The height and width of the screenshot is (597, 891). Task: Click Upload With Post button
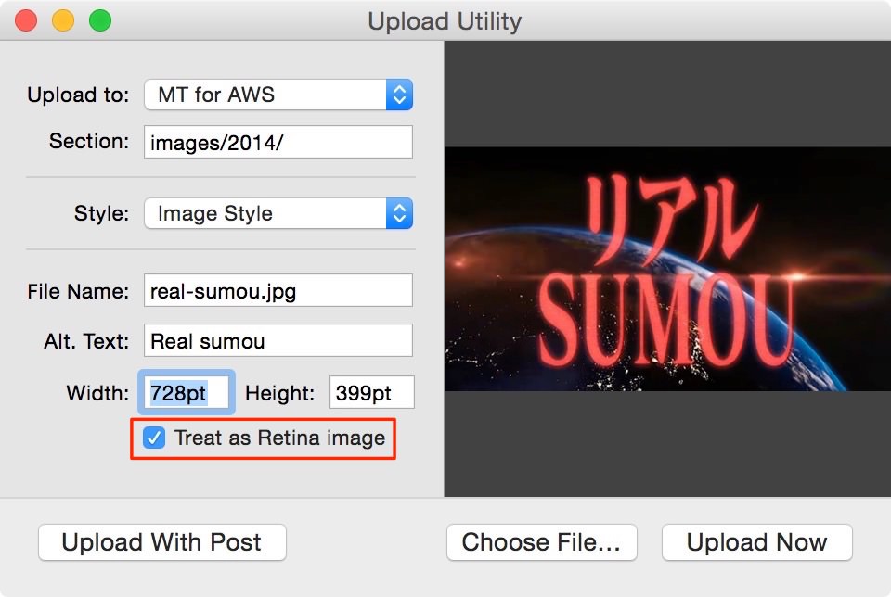point(161,542)
